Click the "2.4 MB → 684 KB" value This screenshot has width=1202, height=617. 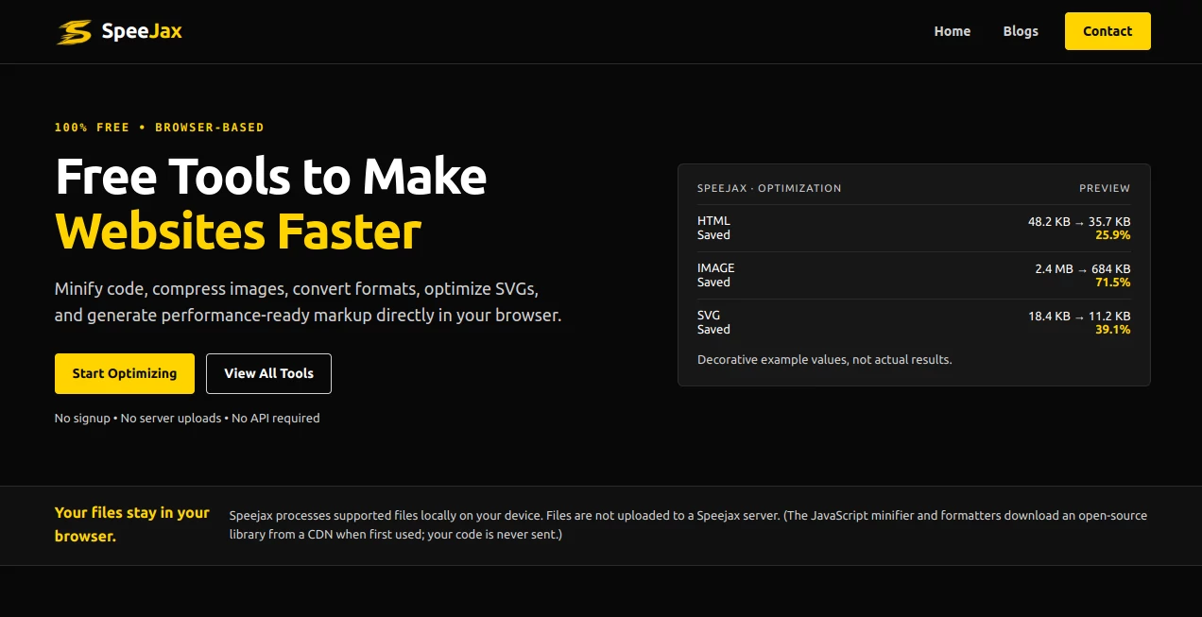[x=1083, y=268]
